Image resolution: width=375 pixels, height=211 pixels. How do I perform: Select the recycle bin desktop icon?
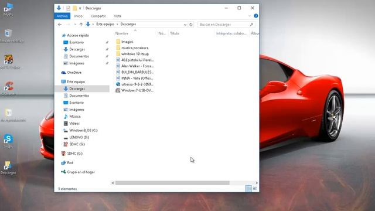click(9, 36)
